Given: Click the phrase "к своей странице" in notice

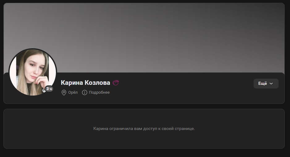Looking at the screenshot, I should [x=179, y=128].
